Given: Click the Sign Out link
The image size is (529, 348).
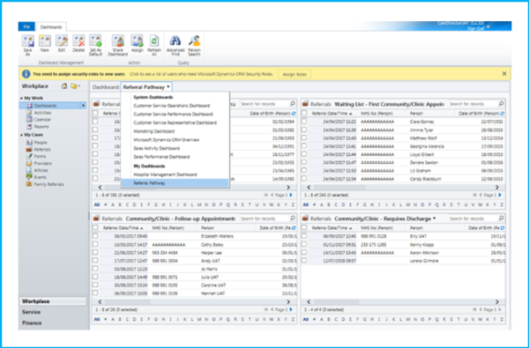Looking at the screenshot, I should (475, 28).
